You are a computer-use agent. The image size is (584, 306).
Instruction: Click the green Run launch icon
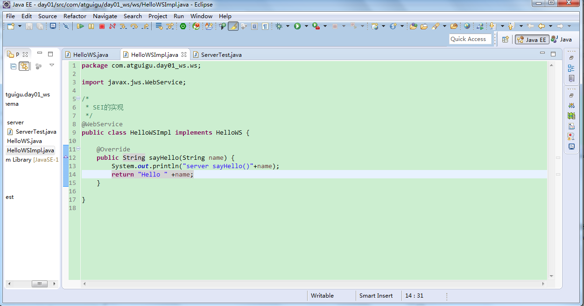click(297, 27)
